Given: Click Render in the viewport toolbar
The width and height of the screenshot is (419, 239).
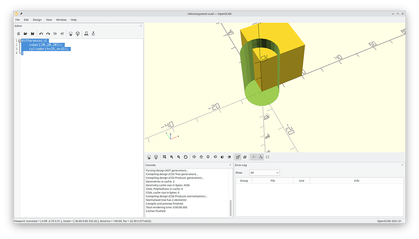Looking at the screenshot, I should point(156,157).
